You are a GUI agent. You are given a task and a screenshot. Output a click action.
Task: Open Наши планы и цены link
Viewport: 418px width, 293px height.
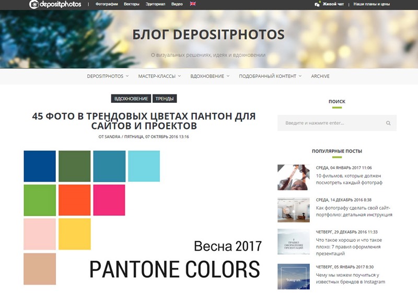coord(371,4)
